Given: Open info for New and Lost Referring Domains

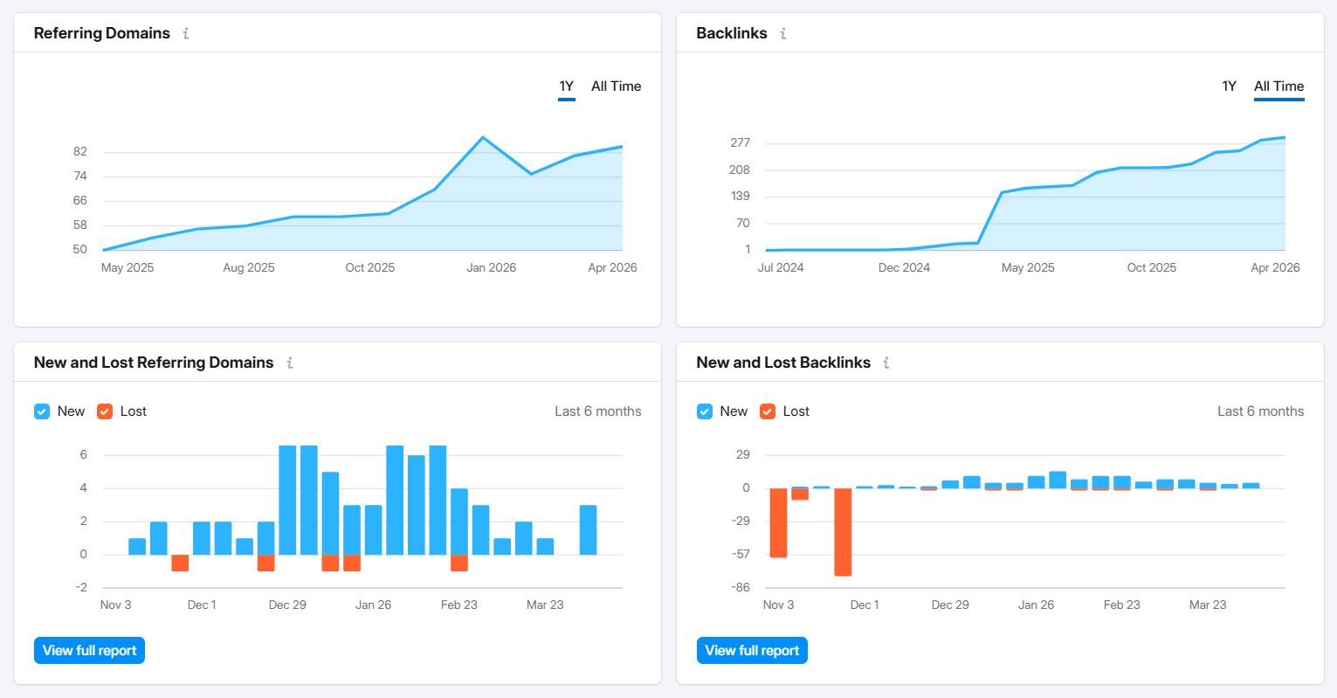Looking at the screenshot, I should (290, 363).
